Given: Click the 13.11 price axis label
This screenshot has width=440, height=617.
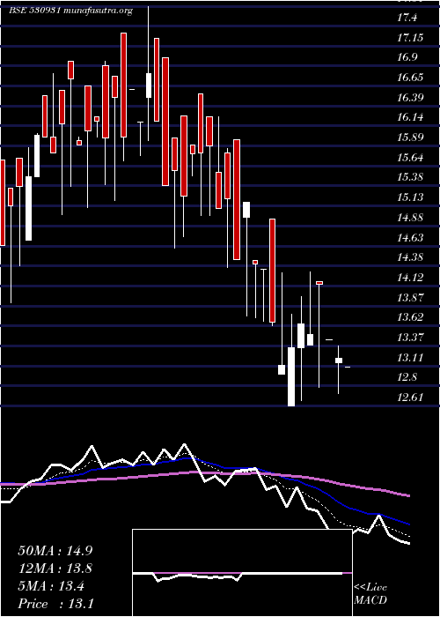Looking at the screenshot, I should tap(410, 358).
